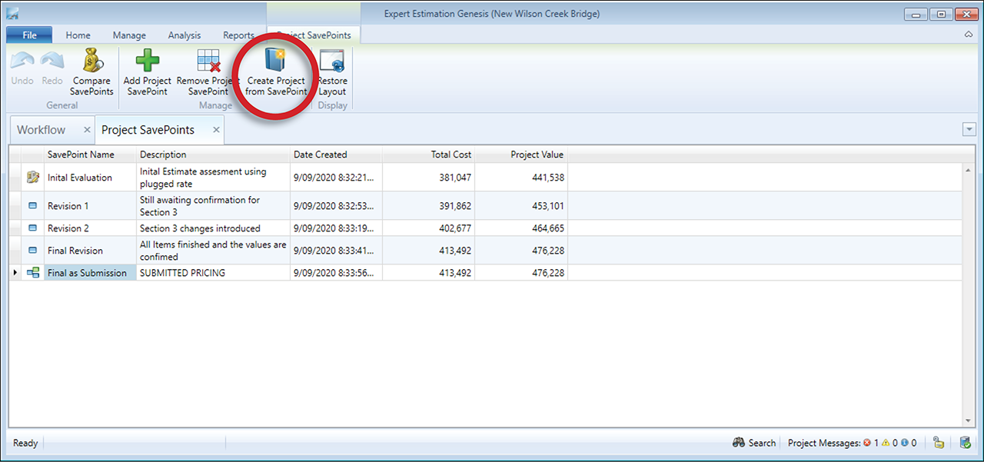Click Add Project SavePoint green plus
Viewport: 984px width, 462px height.
point(147,61)
